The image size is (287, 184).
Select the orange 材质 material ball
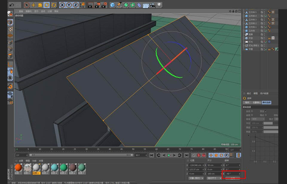pyautogui.click(x=19, y=168)
